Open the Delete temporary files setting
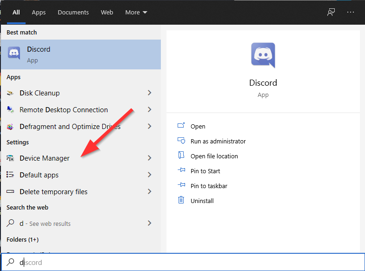The width and height of the screenshot is (365, 271). pyautogui.click(x=81, y=192)
